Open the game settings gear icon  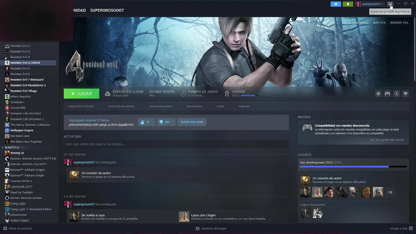pyautogui.click(x=378, y=94)
